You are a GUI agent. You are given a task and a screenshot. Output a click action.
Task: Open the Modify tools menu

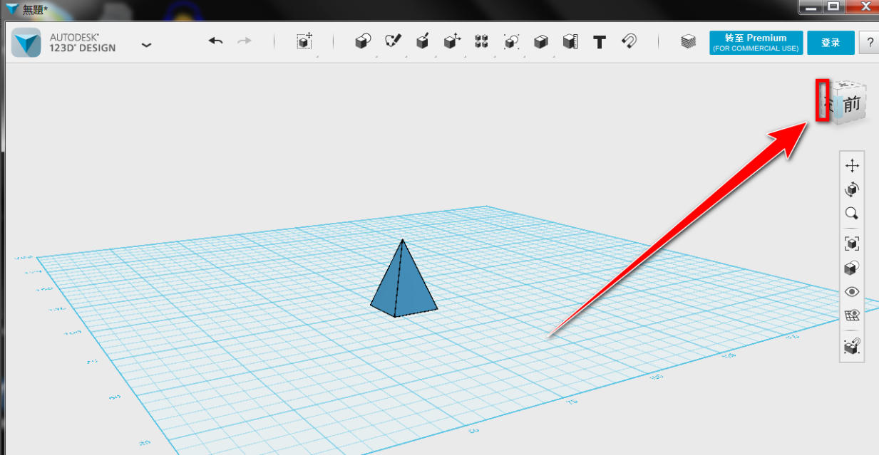click(451, 41)
